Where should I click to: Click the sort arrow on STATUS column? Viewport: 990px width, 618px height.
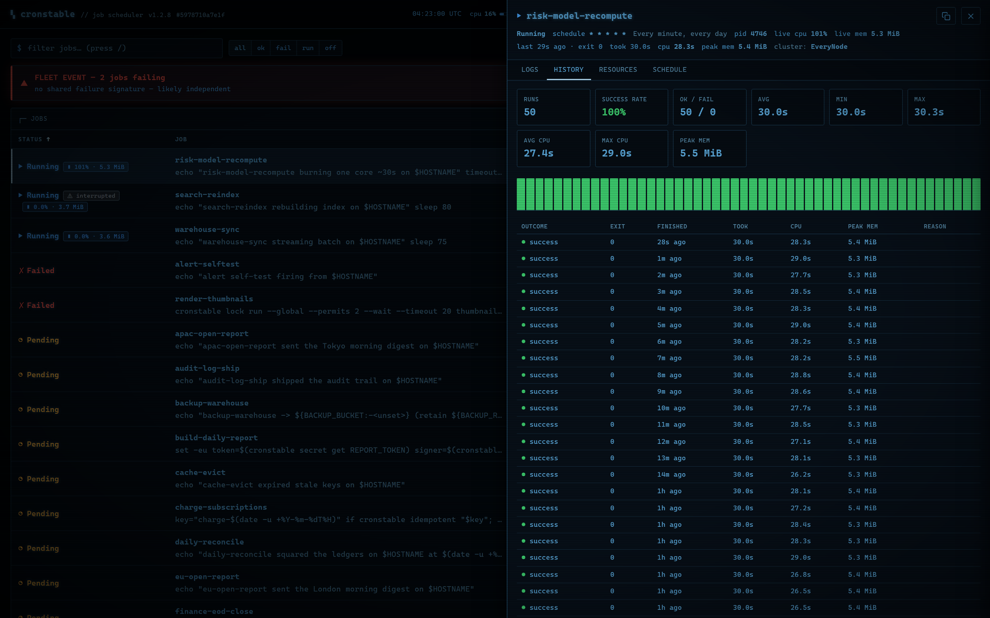[x=48, y=139]
